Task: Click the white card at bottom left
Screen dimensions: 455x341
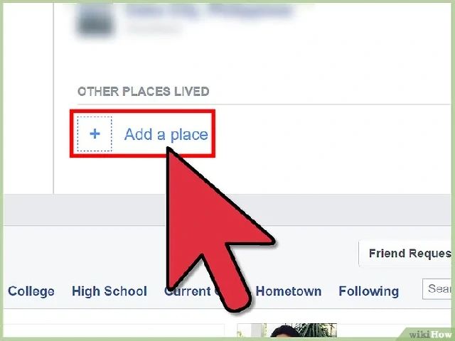Action: [x=114, y=330]
